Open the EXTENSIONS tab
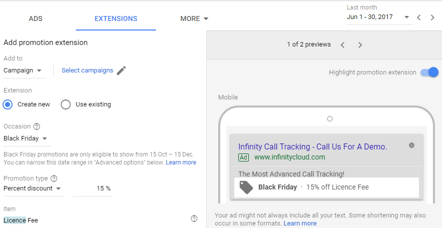442x228 pixels. 116,18
